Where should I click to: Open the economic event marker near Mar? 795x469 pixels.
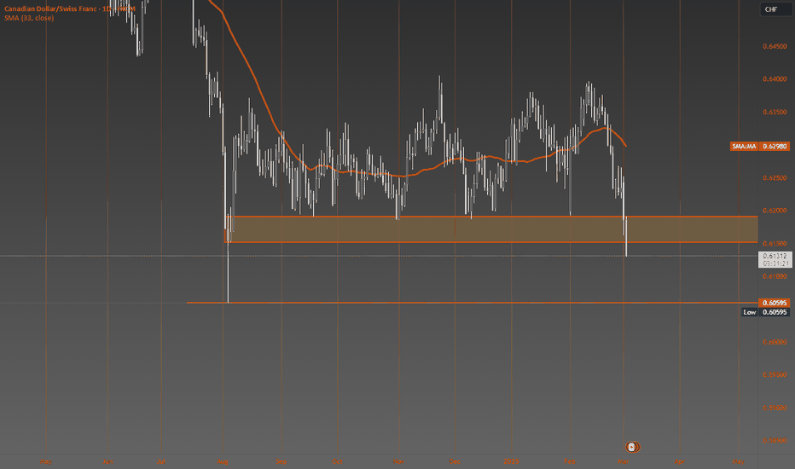(x=632, y=447)
